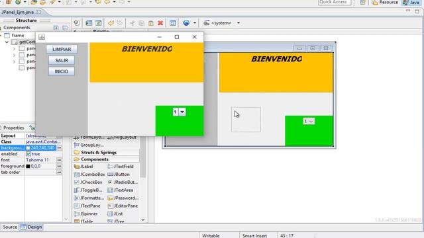This screenshot has height=238, width=424.
Task: Select the JButton palette component
Action: [119, 175]
